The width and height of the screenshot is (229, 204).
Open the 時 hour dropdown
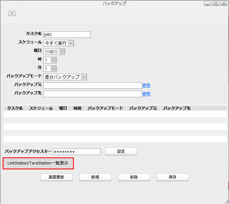pos(50,60)
